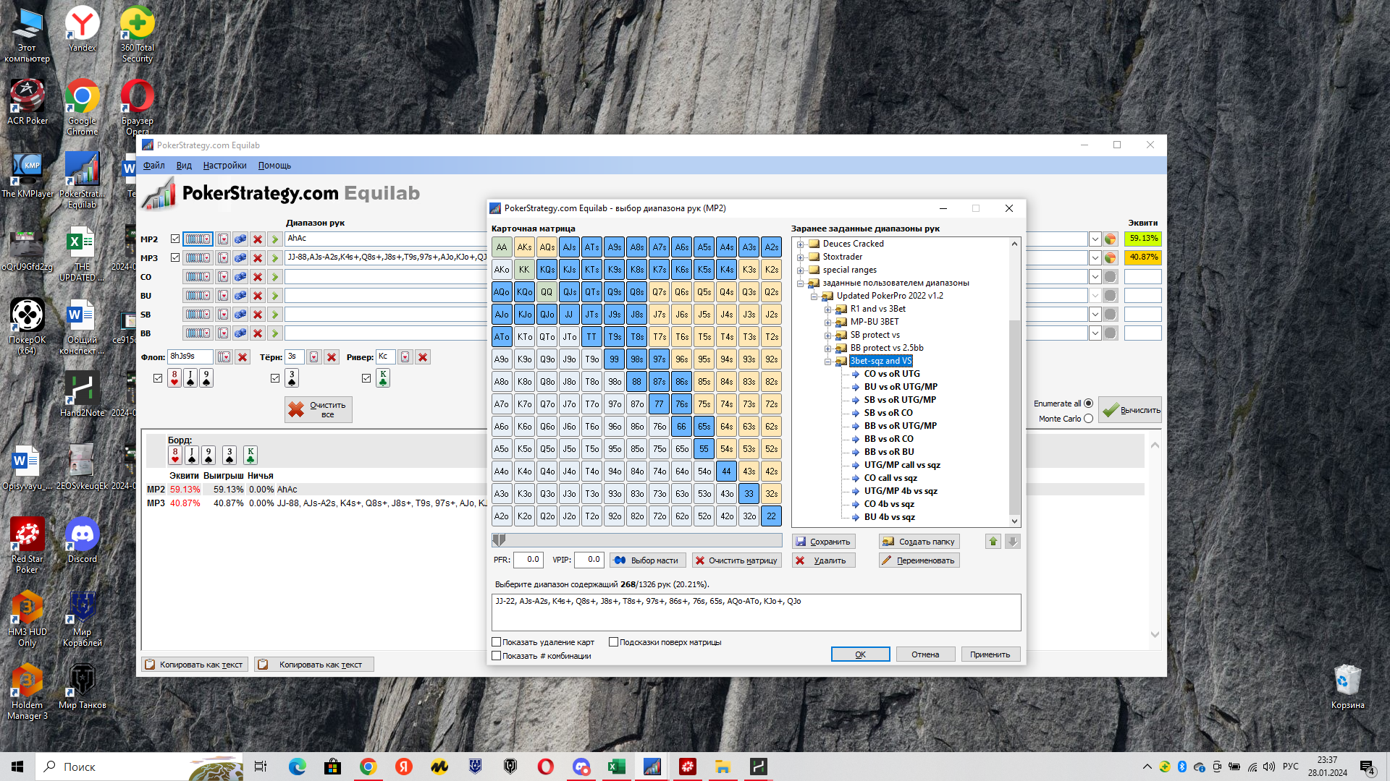Randomize CO range with dice icon
Image resolution: width=1390 pixels, height=781 pixels.
240,277
